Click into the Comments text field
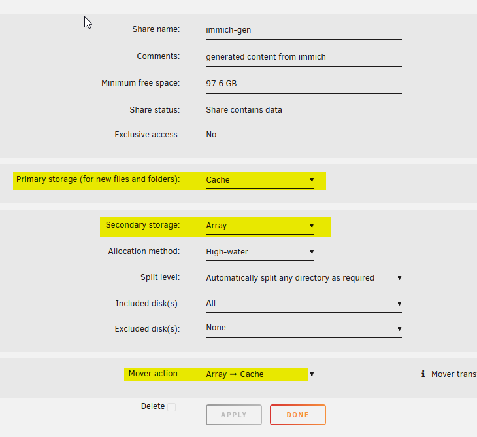 click(x=303, y=57)
